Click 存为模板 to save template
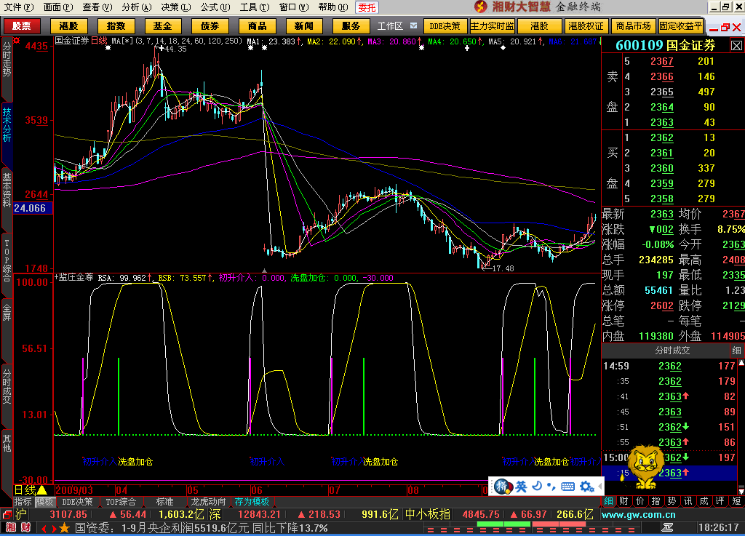Viewport: 745px width, 536px height. [x=252, y=502]
